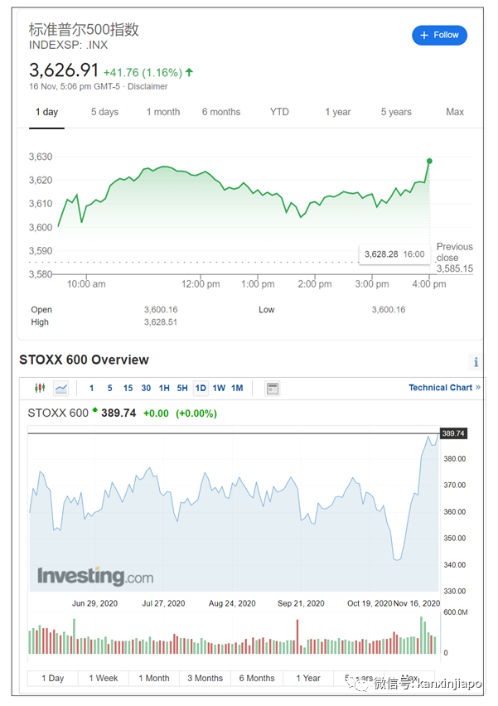
Task: Click the green market status dot by STOXX 600
Action: (94, 410)
